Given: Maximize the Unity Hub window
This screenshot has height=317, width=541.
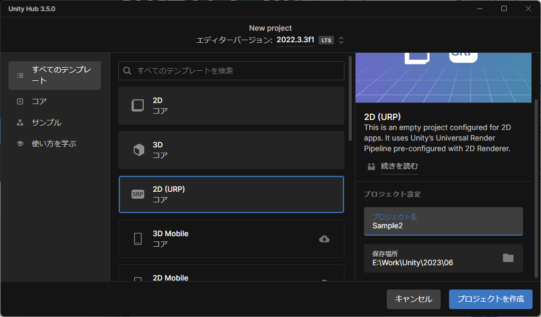Looking at the screenshot, I should (503, 8).
